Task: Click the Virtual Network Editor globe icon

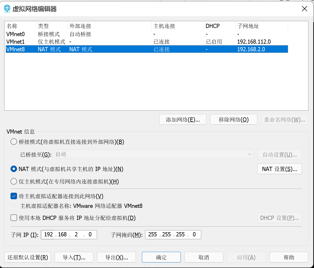Action: tap(7, 9)
